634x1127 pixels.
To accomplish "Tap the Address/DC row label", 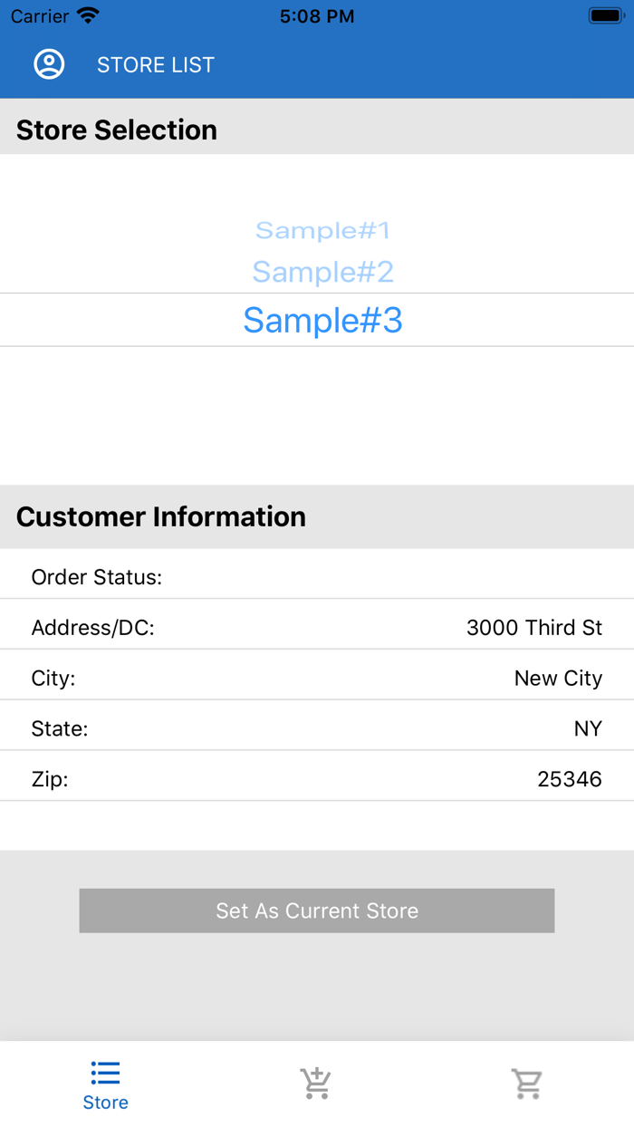I will click(x=93, y=628).
